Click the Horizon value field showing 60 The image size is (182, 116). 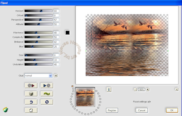coord(56,11)
